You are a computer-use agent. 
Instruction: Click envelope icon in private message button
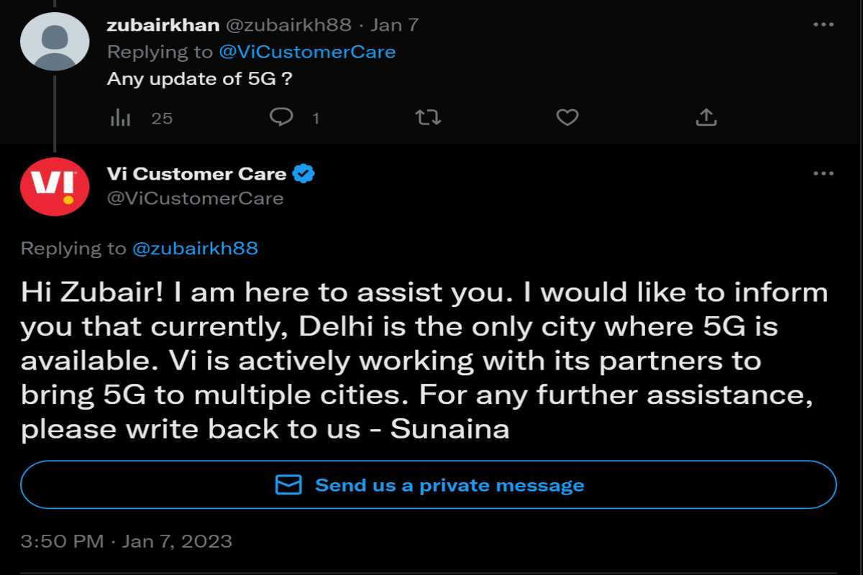(289, 485)
